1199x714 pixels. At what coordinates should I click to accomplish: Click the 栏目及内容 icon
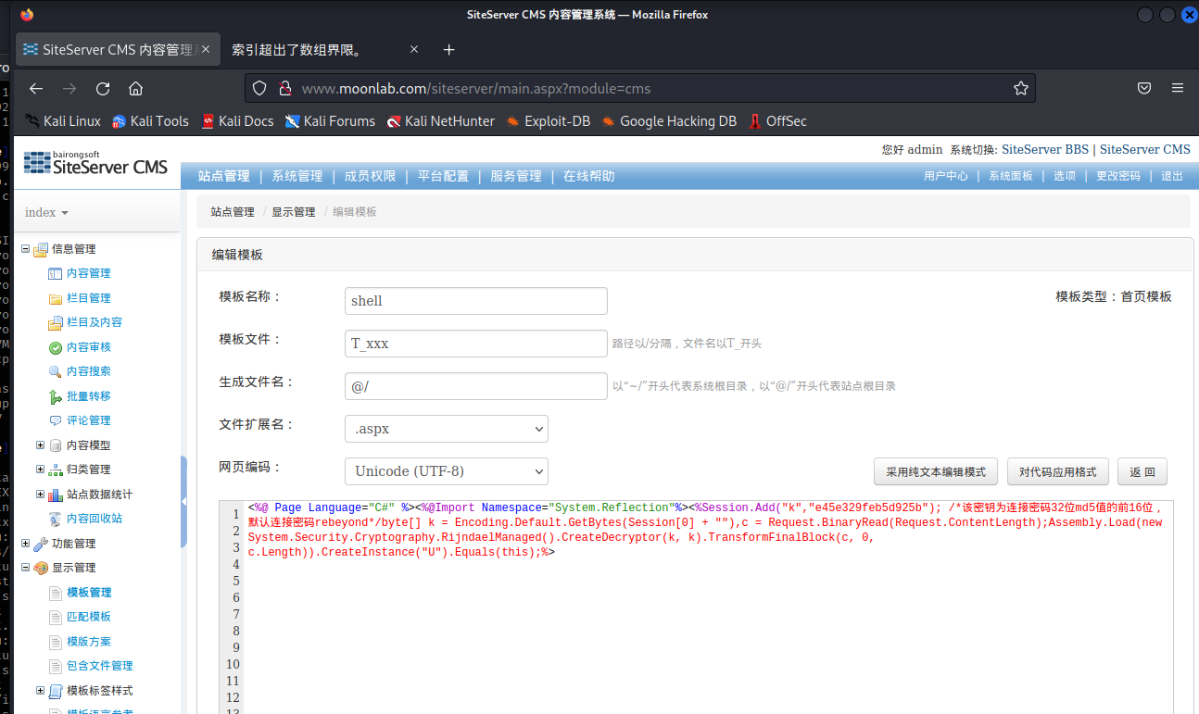point(55,322)
